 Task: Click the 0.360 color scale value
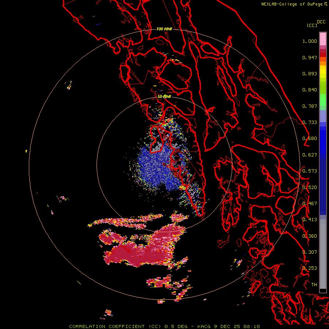310,236
